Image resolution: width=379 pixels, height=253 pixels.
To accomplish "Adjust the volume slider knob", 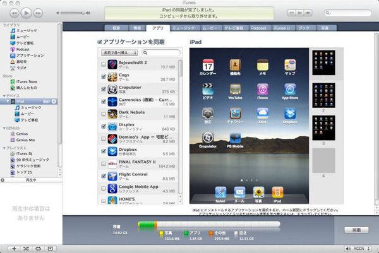I will click(83, 13).
